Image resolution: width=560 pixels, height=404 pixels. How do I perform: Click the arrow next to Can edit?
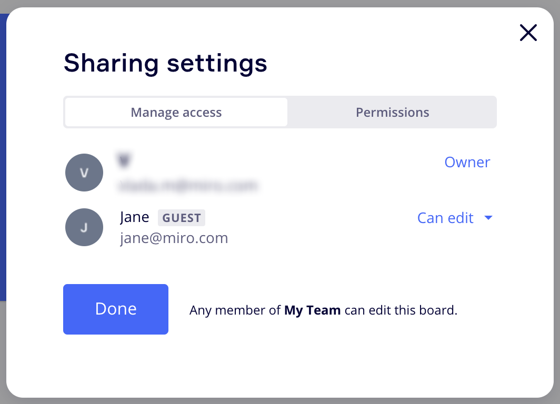click(488, 218)
